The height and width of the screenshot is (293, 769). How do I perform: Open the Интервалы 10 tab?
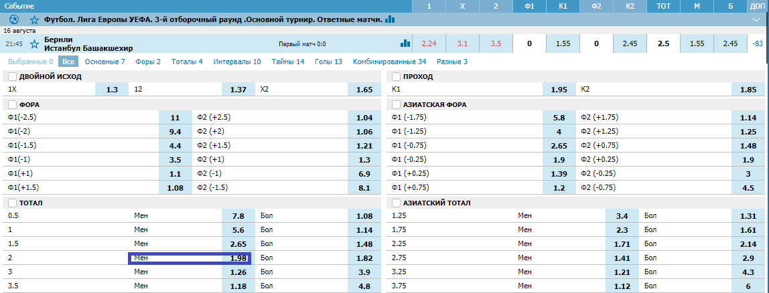pos(237,62)
